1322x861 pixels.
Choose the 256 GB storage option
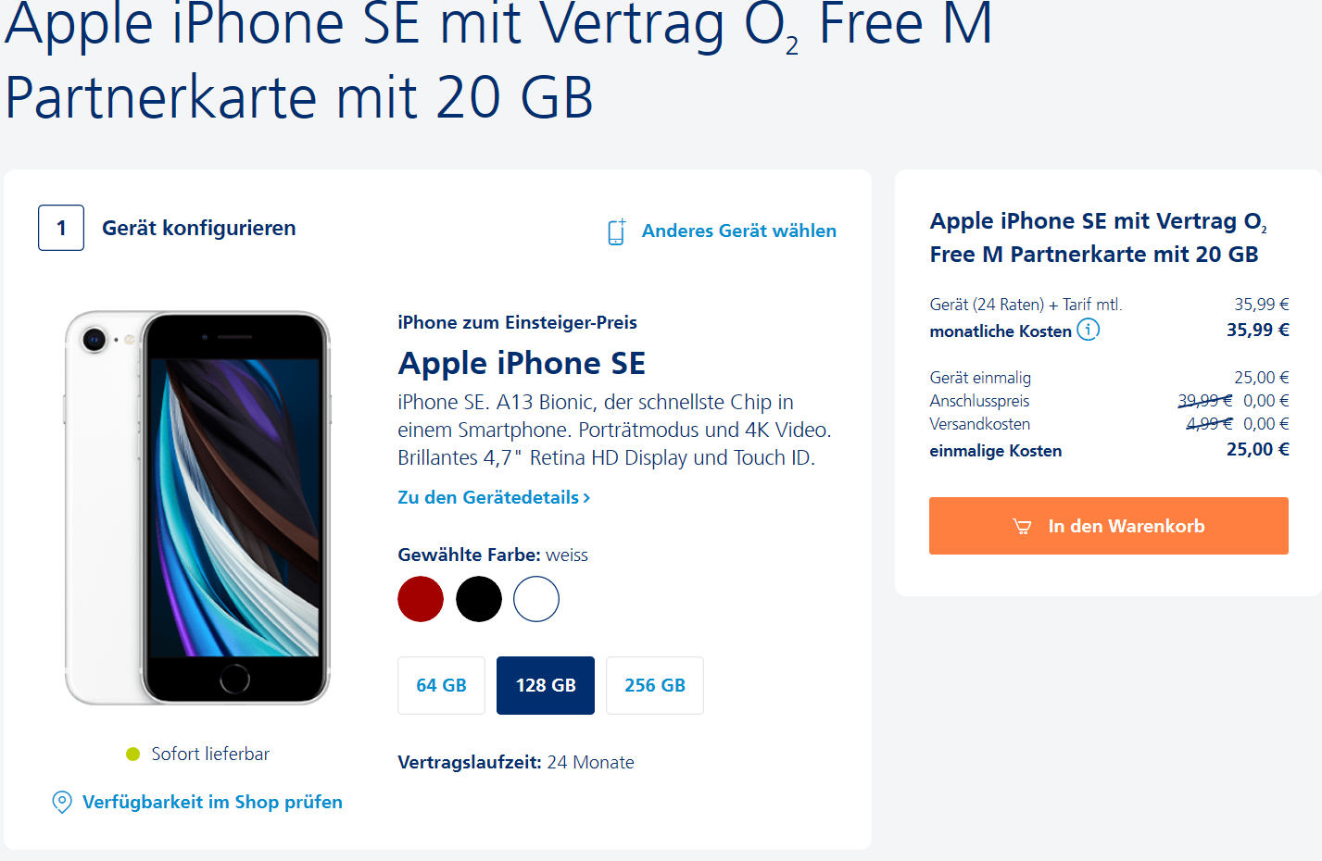[x=655, y=685]
